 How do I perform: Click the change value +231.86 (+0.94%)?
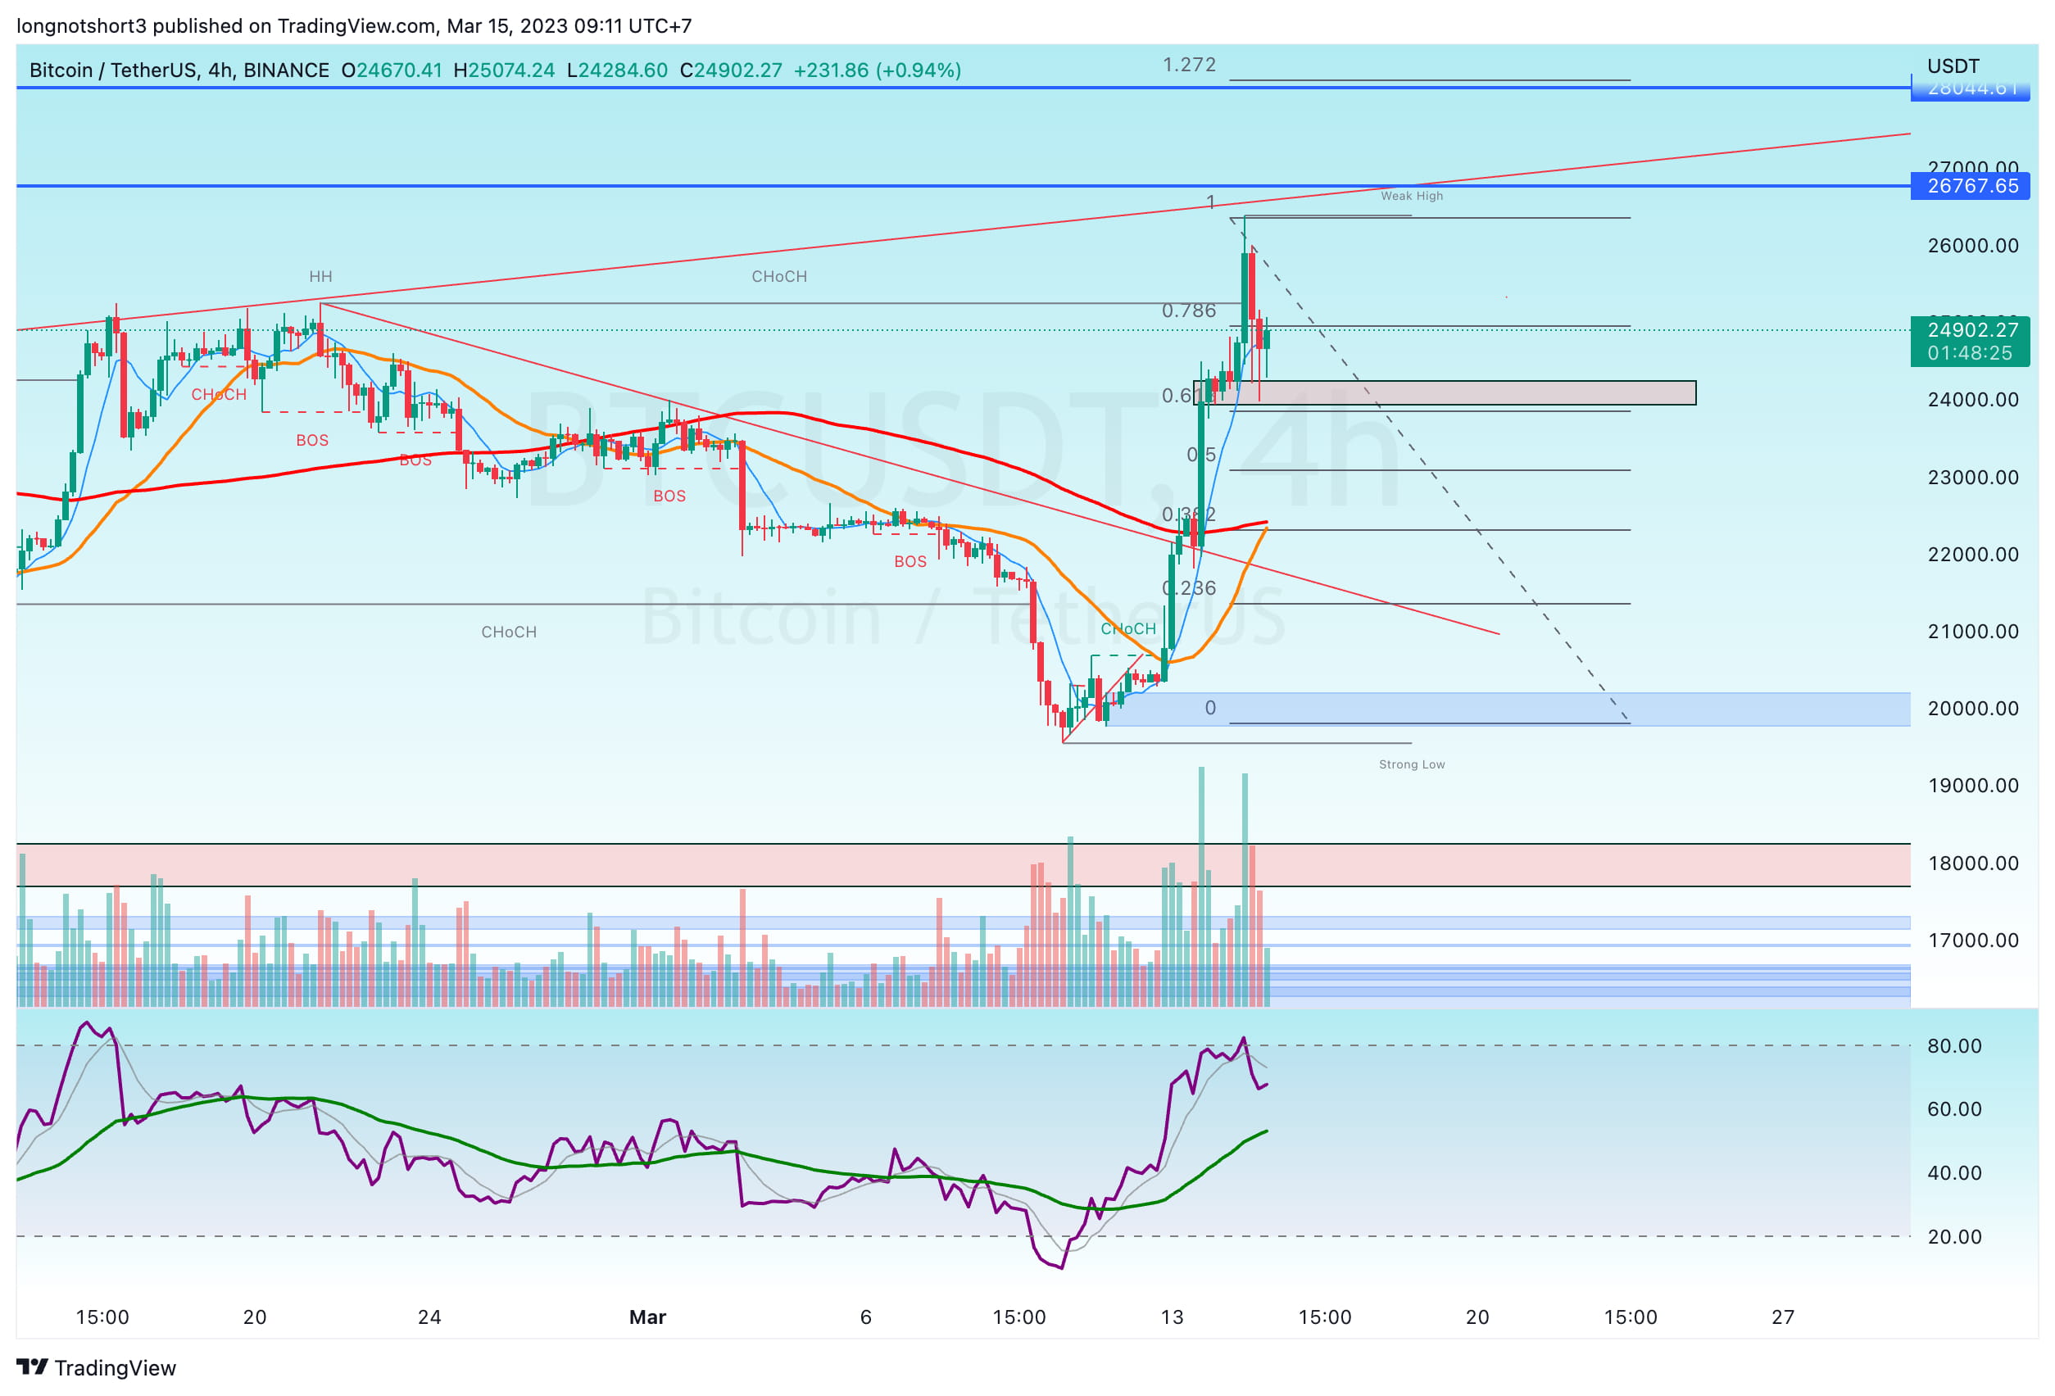coord(878,70)
